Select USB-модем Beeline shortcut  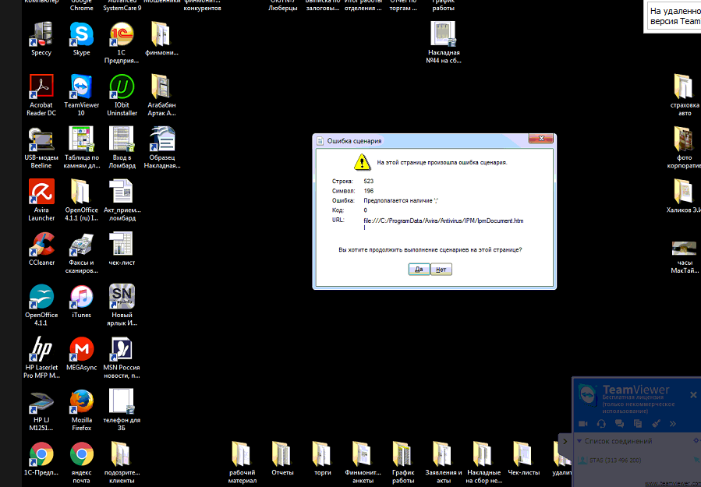tap(41, 148)
